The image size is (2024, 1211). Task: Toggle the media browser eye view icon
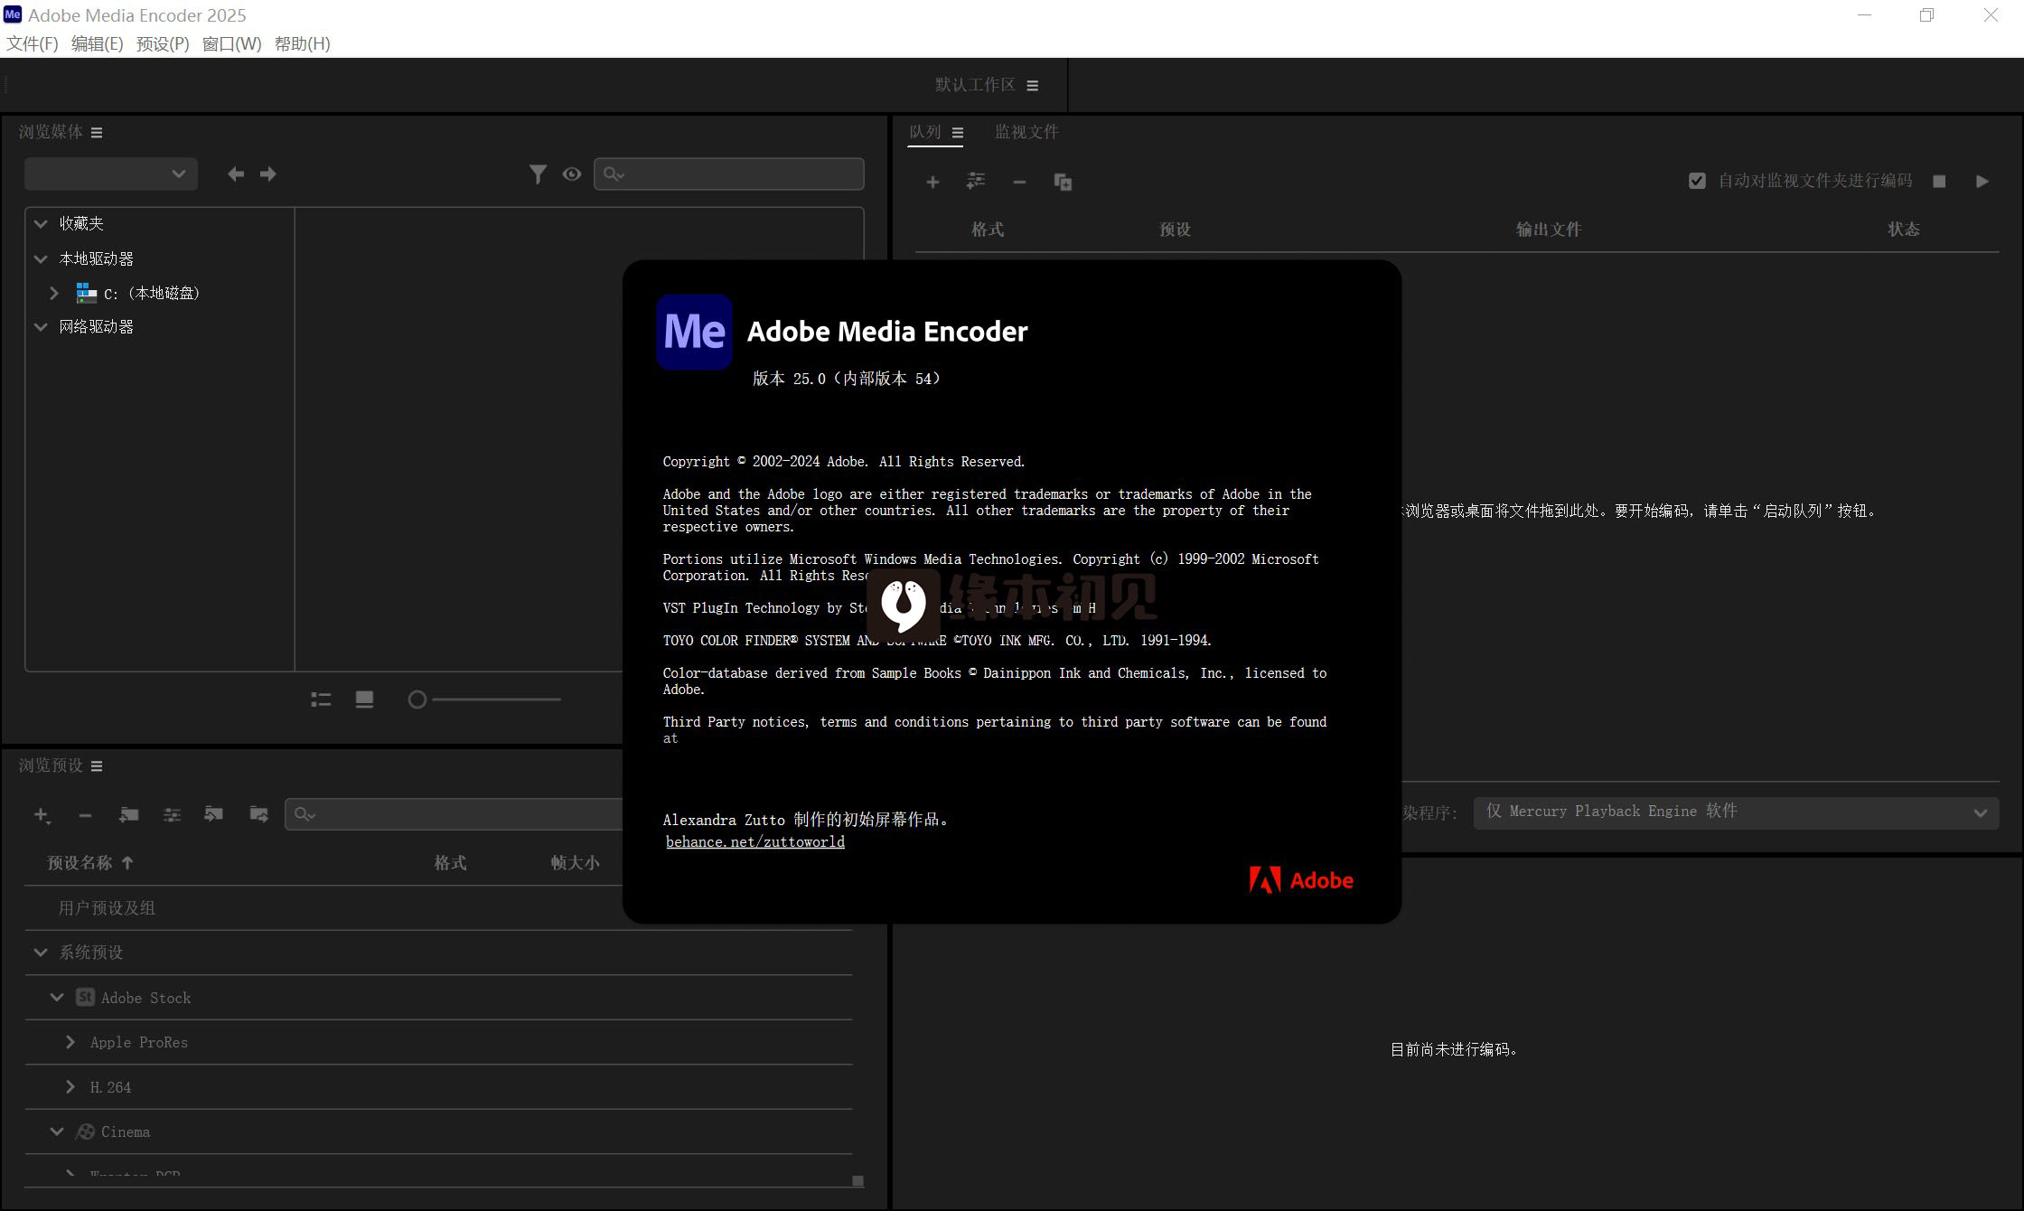[571, 174]
